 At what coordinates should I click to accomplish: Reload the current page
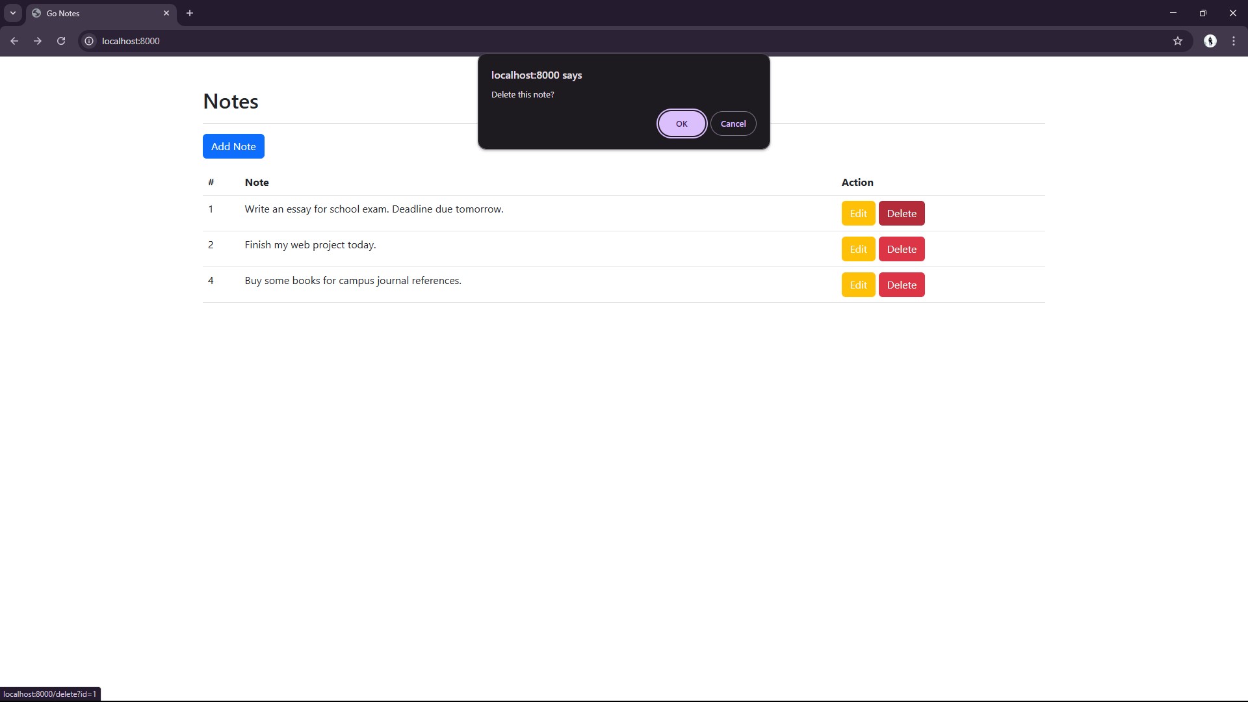point(61,41)
